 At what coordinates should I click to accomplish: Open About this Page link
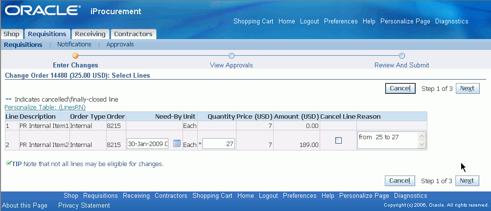coord(25,205)
